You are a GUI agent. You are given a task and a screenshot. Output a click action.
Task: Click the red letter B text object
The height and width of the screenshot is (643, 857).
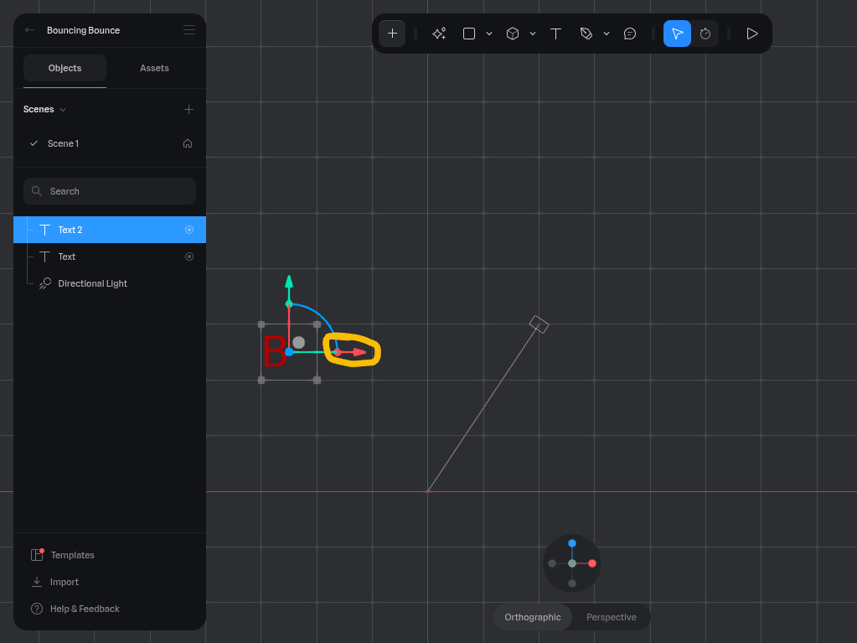pos(275,350)
